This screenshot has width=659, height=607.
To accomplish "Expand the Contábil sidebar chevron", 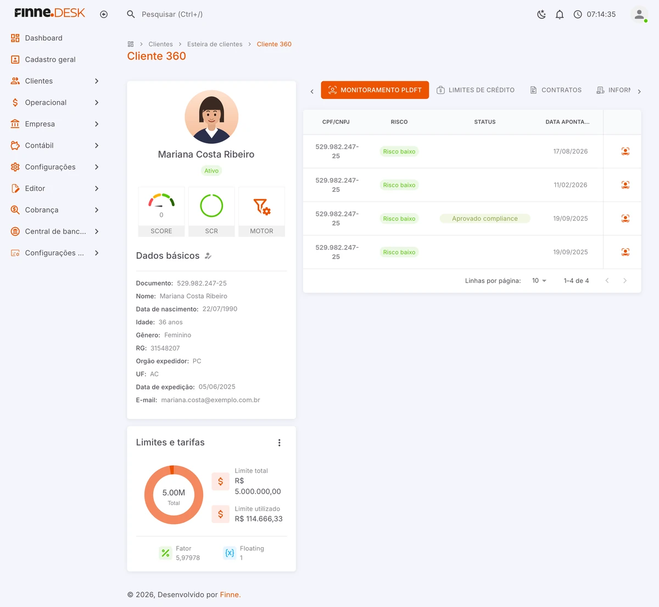I will point(97,145).
